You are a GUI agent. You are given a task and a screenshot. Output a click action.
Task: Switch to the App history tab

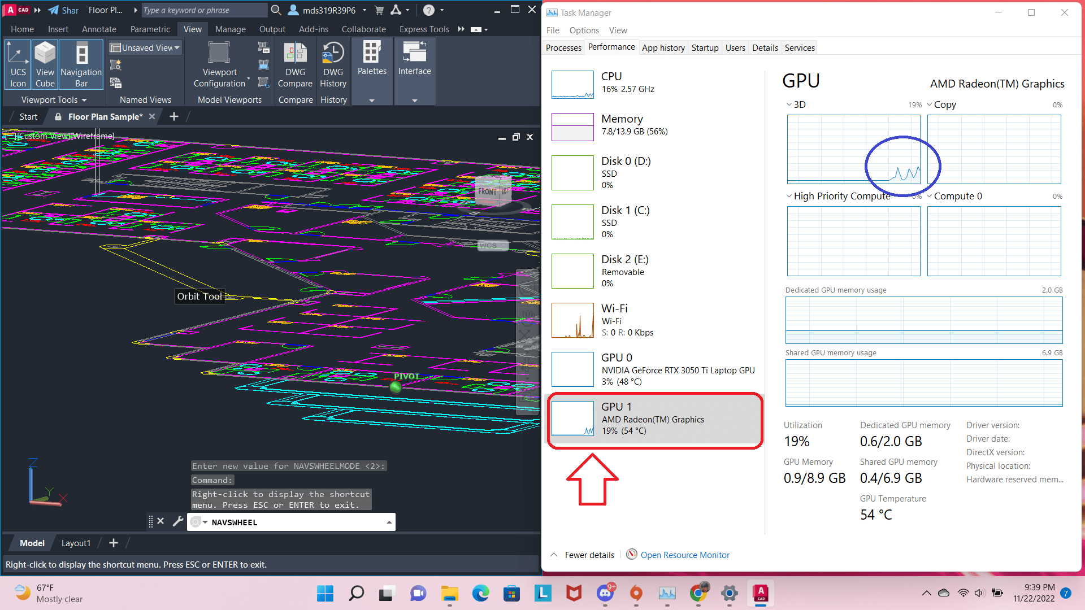pos(663,47)
